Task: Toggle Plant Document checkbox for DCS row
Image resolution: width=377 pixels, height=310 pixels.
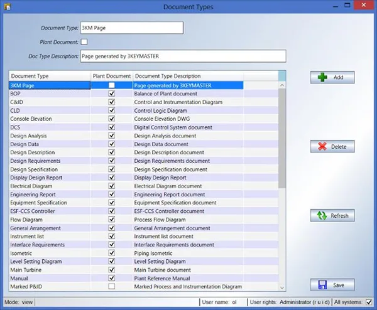Action: click(112, 127)
